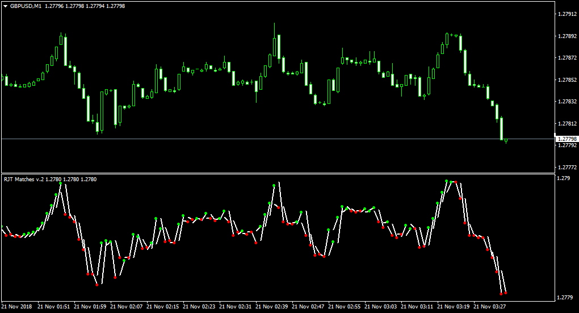Click the 1.27892 price axis label
Screen dimensions: 579x313
(x=567, y=36)
